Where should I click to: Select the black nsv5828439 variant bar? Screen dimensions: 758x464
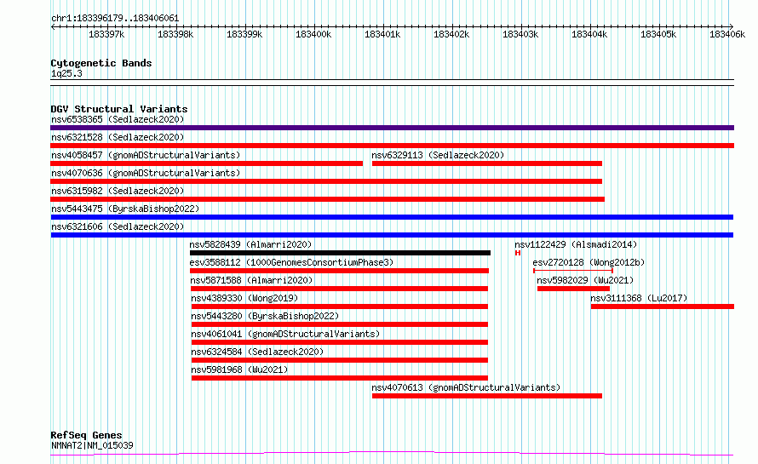click(341, 253)
